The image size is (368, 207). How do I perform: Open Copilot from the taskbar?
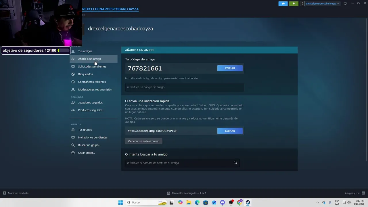(x=180, y=202)
